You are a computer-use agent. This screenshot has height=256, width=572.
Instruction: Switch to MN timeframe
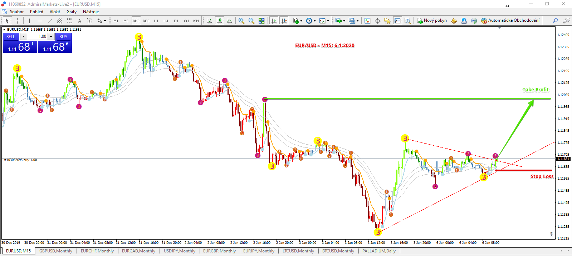click(x=196, y=21)
